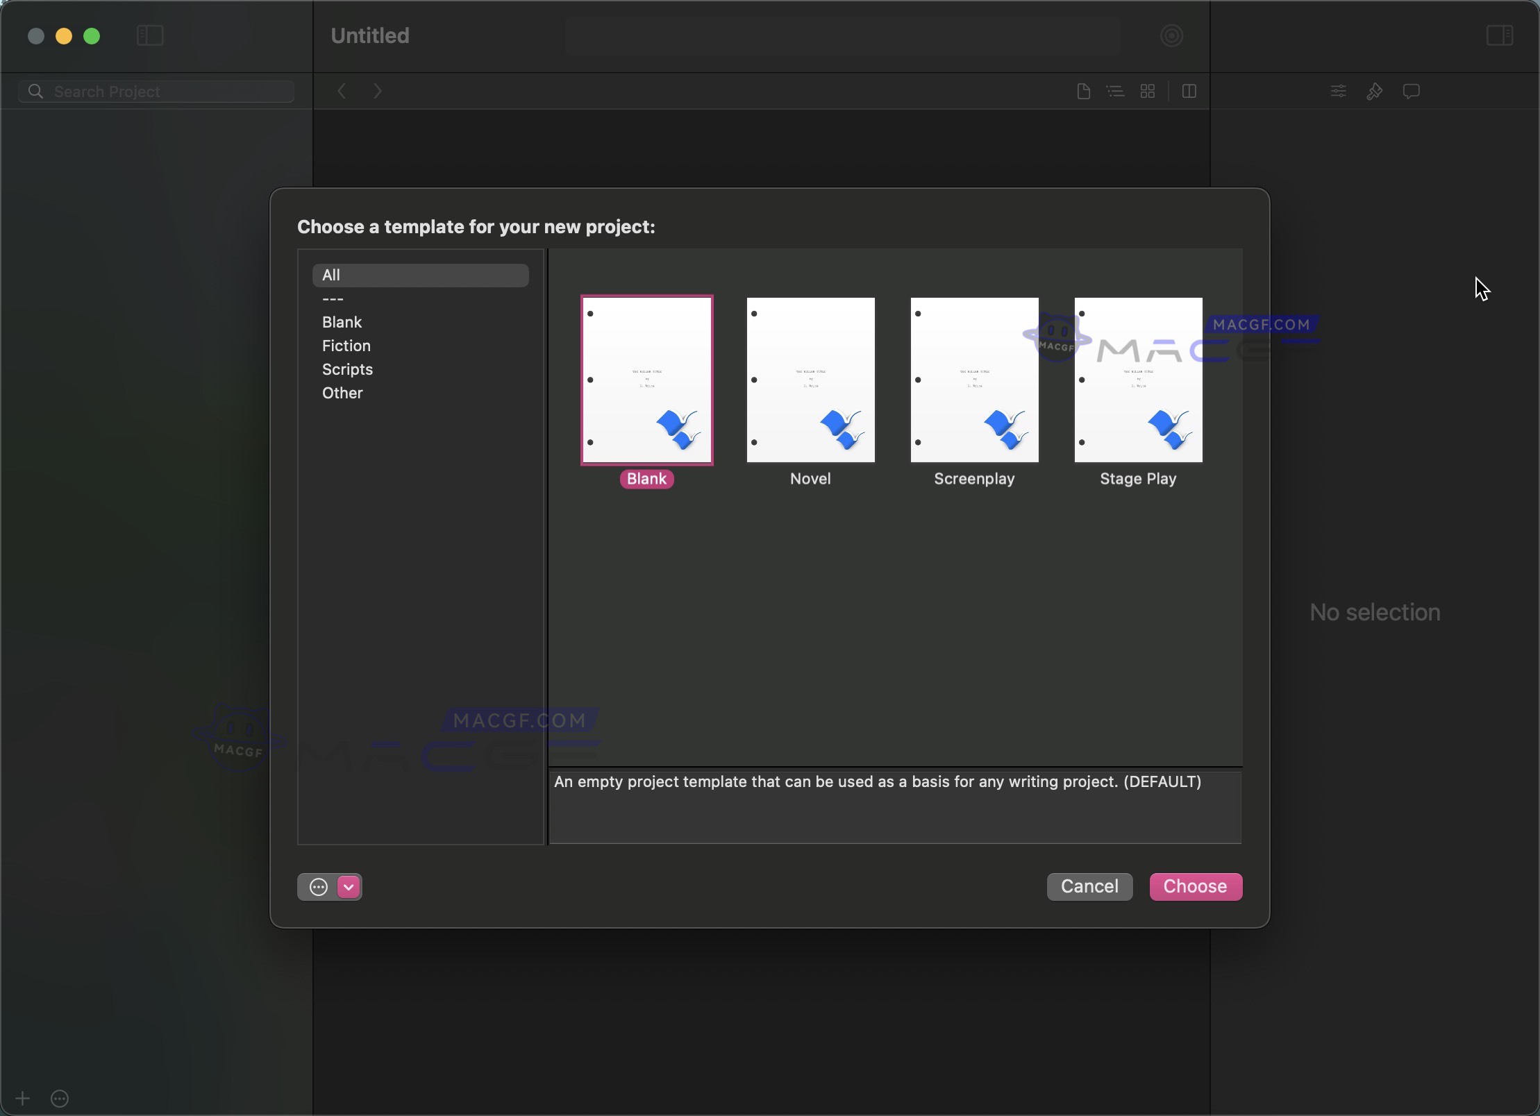
Task: Go forward with the right navigation arrow
Action: pyautogui.click(x=378, y=92)
